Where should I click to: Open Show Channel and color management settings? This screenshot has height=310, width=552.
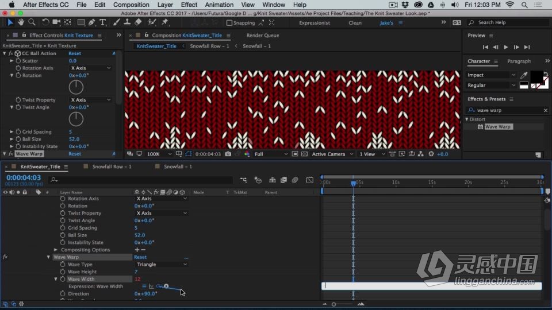coord(247,154)
